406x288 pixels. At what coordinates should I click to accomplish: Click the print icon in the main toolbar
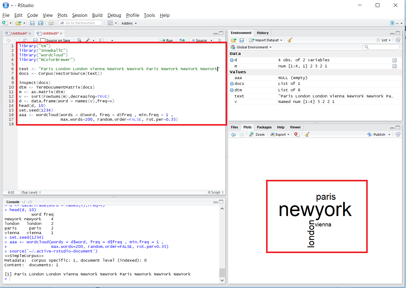coord(51,23)
